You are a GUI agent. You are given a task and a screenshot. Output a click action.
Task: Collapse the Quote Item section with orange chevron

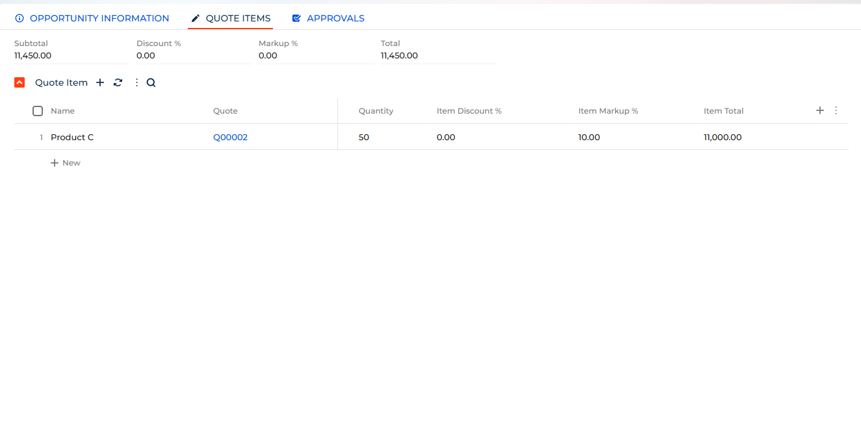19,82
